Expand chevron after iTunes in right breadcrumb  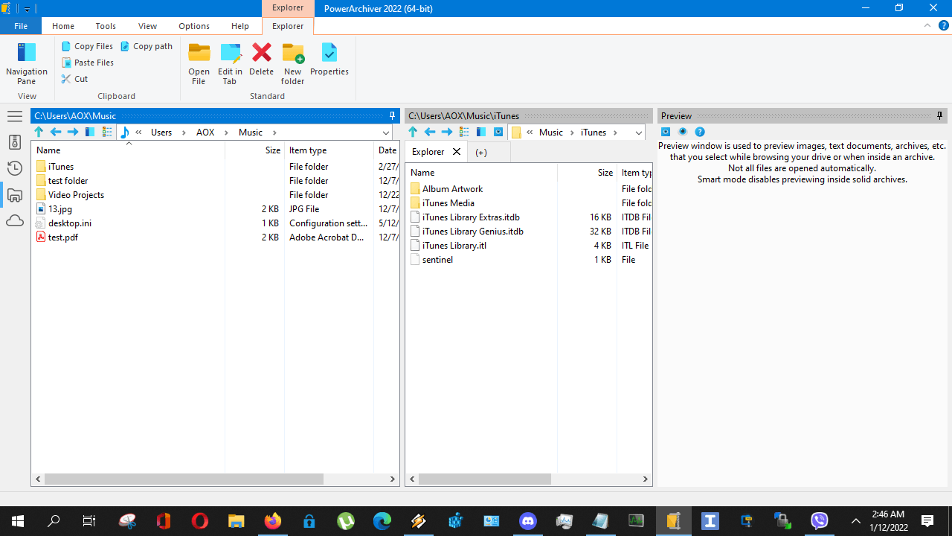[x=615, y=133]
